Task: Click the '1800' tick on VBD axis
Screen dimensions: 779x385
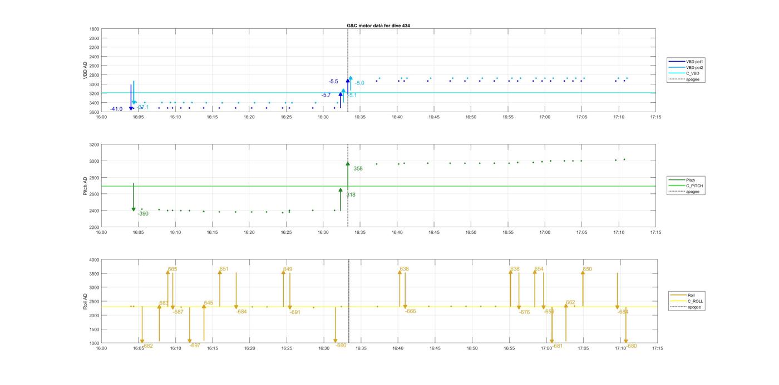Action: 94,29
